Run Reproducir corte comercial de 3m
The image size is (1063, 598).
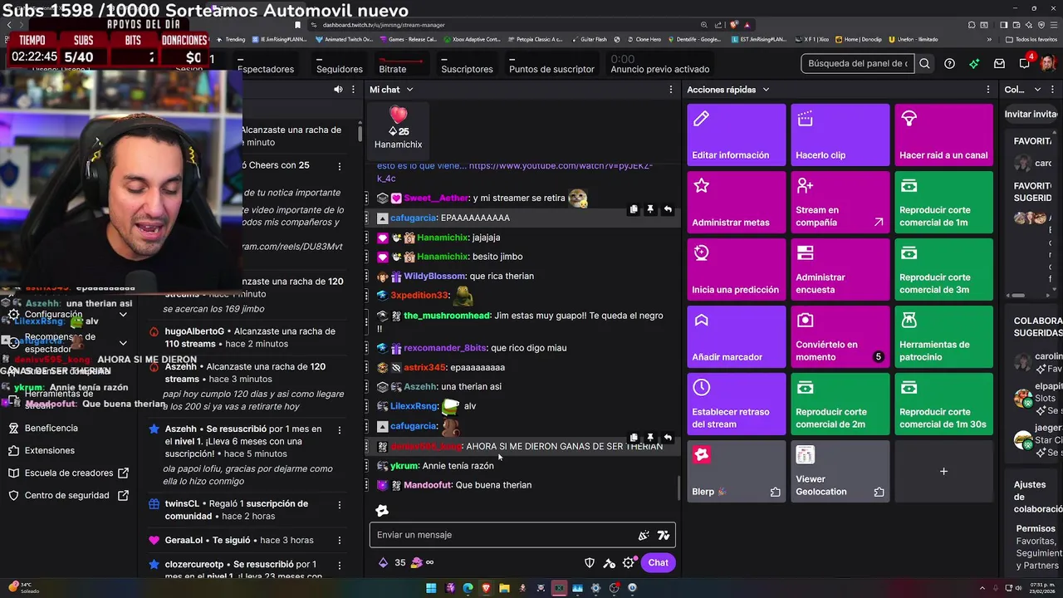943,269
